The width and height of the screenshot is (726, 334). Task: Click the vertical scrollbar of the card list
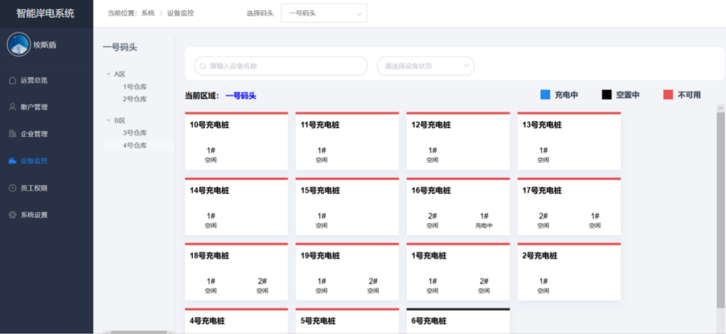pyautogui.click(x=721, y=211)
